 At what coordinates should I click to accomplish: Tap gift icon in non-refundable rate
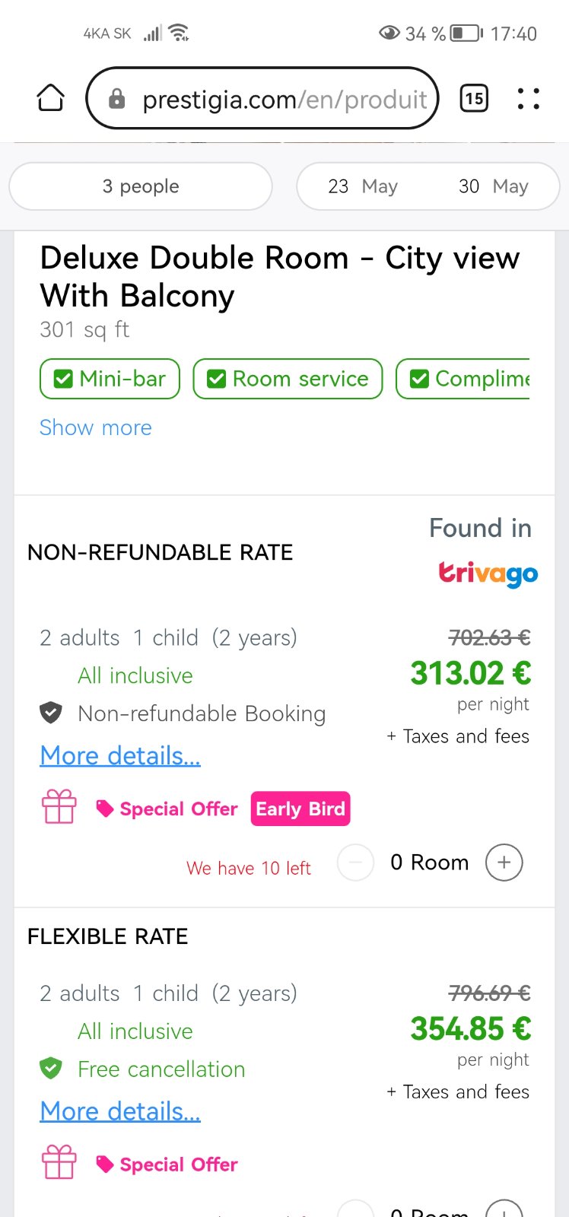(59, 807)
